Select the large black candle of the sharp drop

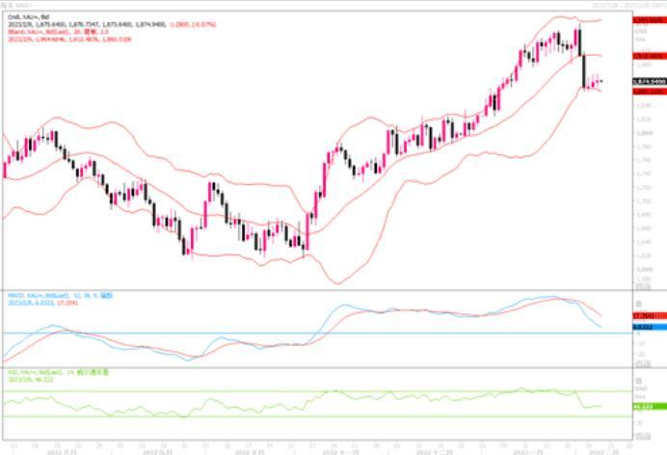tap(583, 69)
